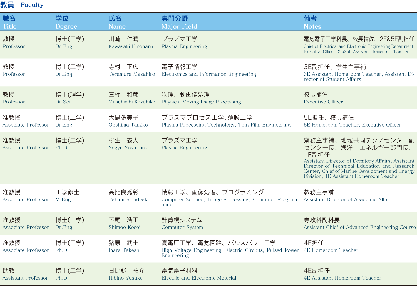This screenshot has height=286, width=417.
Task: Click 川崎 仁晴 Japanese name
Action: pos(123,39)
